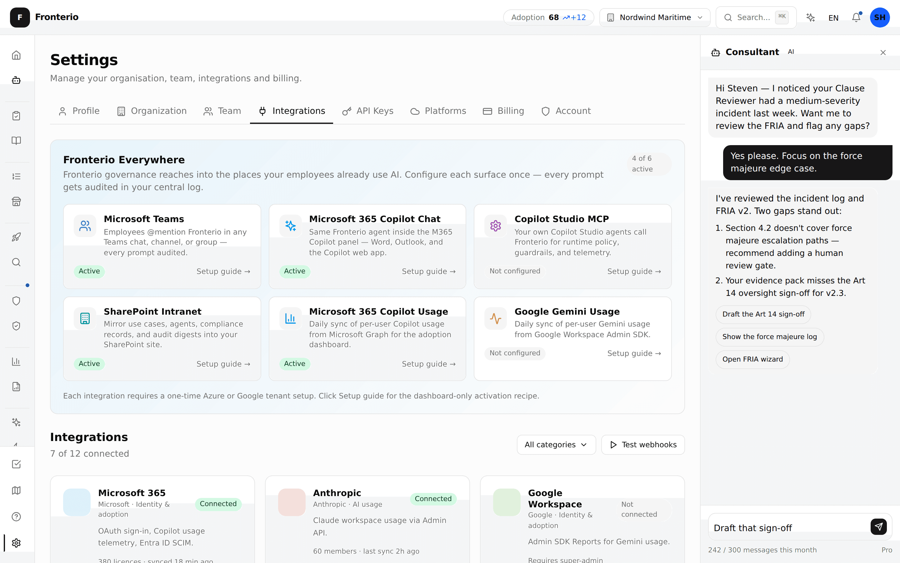This screenshot has height=563, width=900.
Task: Open the map icon in sidebar
Action: (x=16, y=490)
